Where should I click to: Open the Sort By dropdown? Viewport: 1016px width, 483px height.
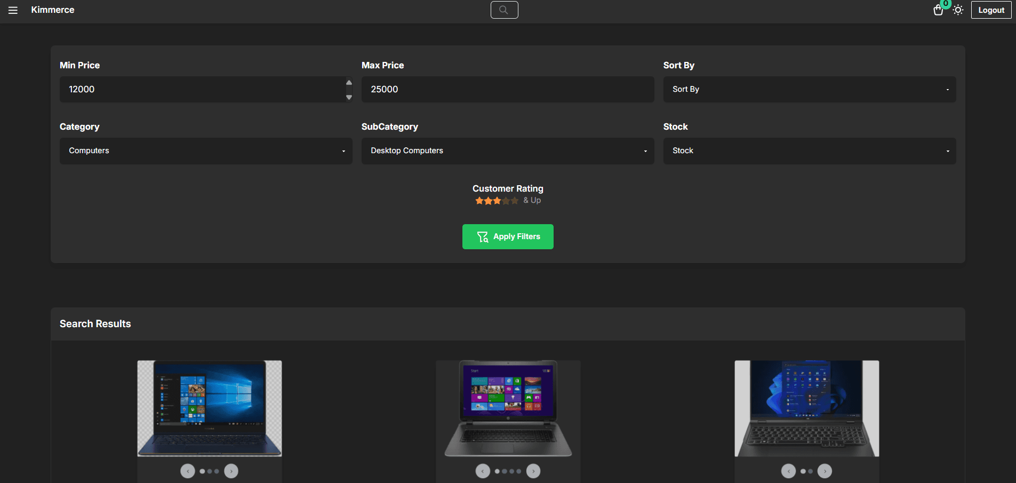click(809, 89)
